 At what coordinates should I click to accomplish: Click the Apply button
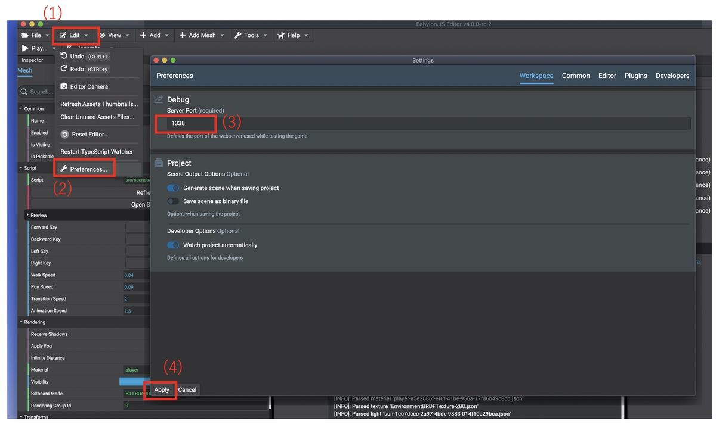point(162,390)
